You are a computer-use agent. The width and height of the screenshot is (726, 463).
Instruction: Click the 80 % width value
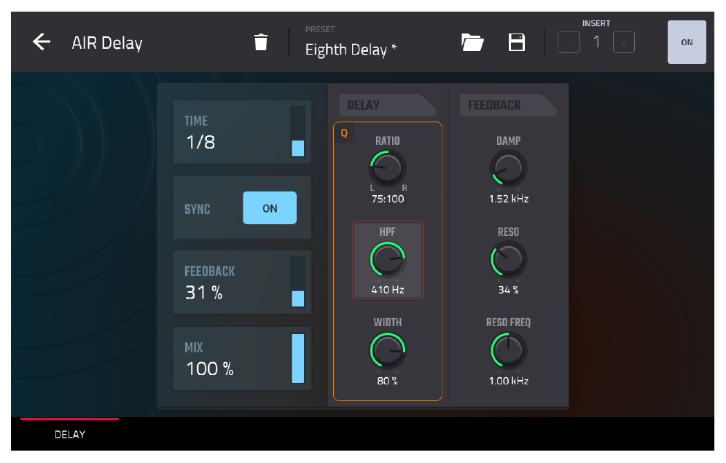coord(388,381)
